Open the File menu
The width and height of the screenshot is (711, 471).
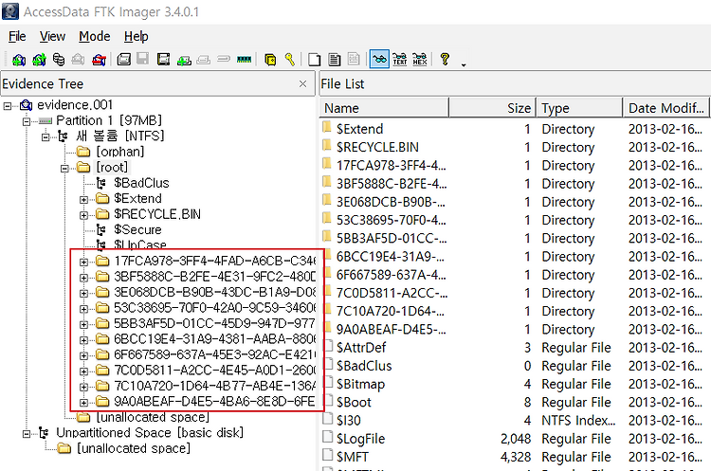click(x=17, y=36)
